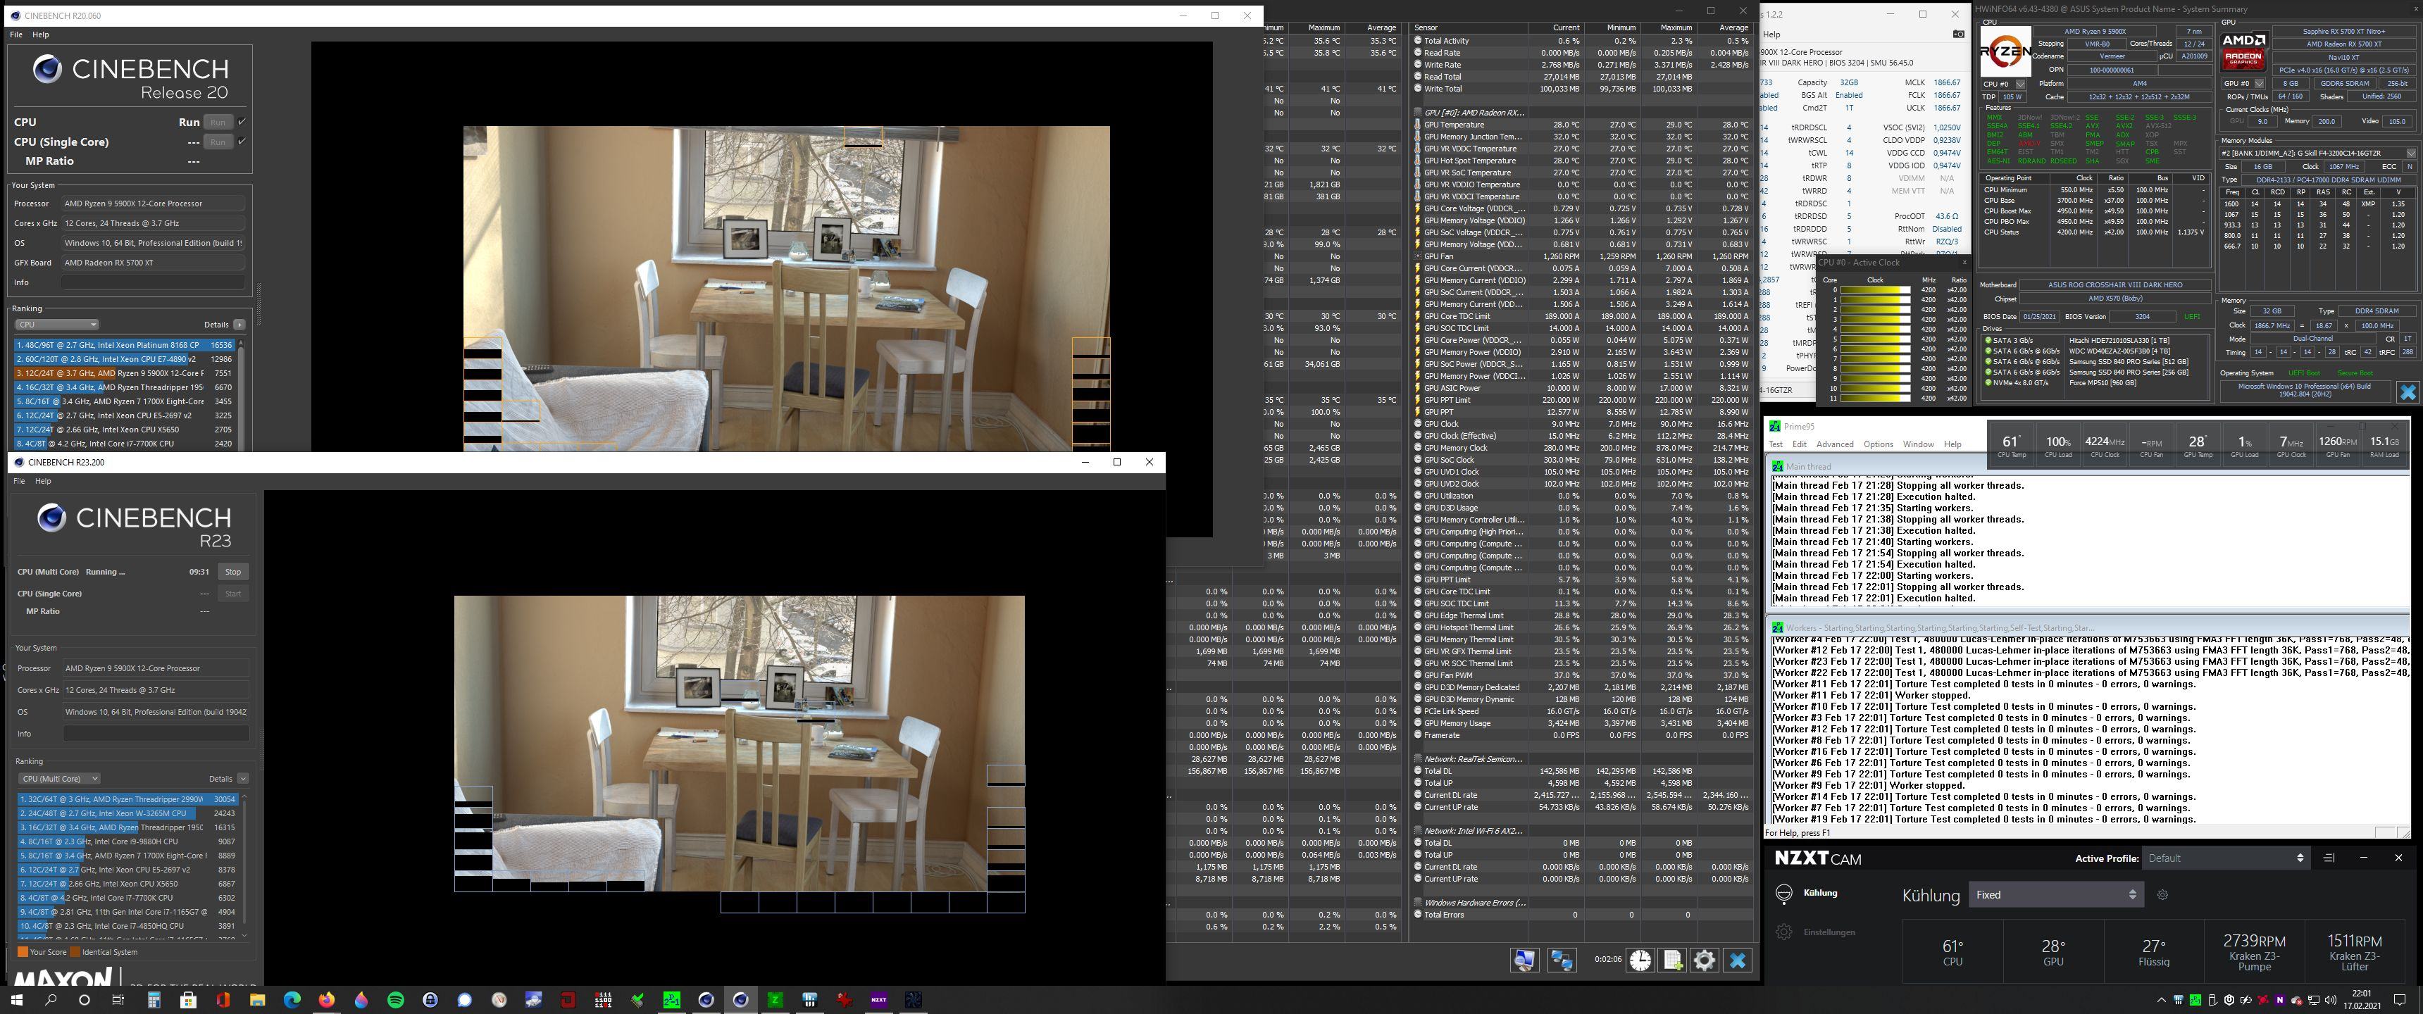Viewport: 2423px width, 1014px height.
Task: Open Windows Start button
Action: pyautogui.click(x=16, y=1000)
